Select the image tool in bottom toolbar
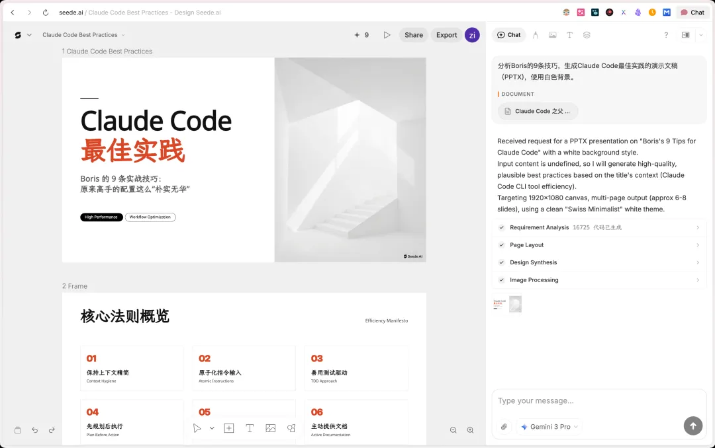This screenshot has width=715, height=448. (x=270, y=428)
